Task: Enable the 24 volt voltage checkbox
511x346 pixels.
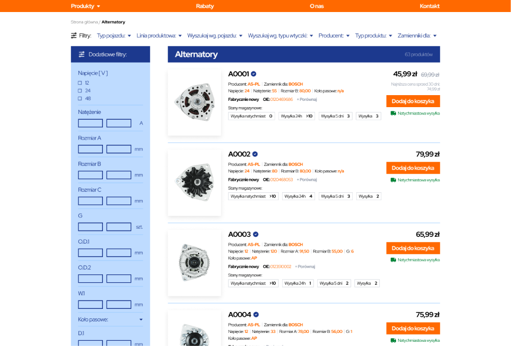Action: (x=80, y=90)
